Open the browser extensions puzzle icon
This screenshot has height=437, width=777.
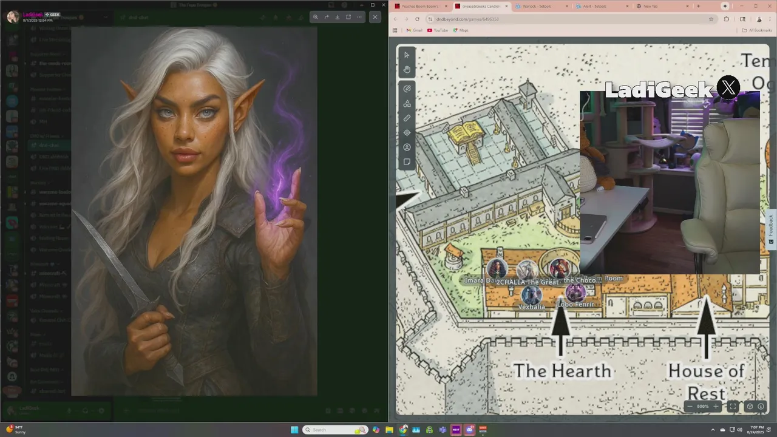[x=726, y=19]
